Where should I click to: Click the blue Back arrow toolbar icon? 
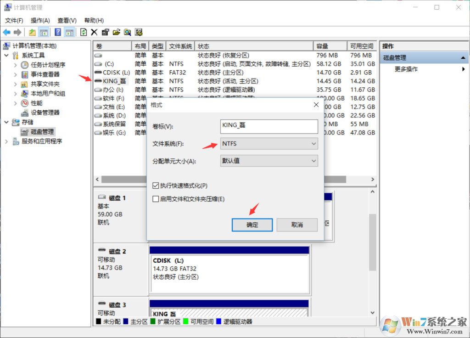pos(6,32)
